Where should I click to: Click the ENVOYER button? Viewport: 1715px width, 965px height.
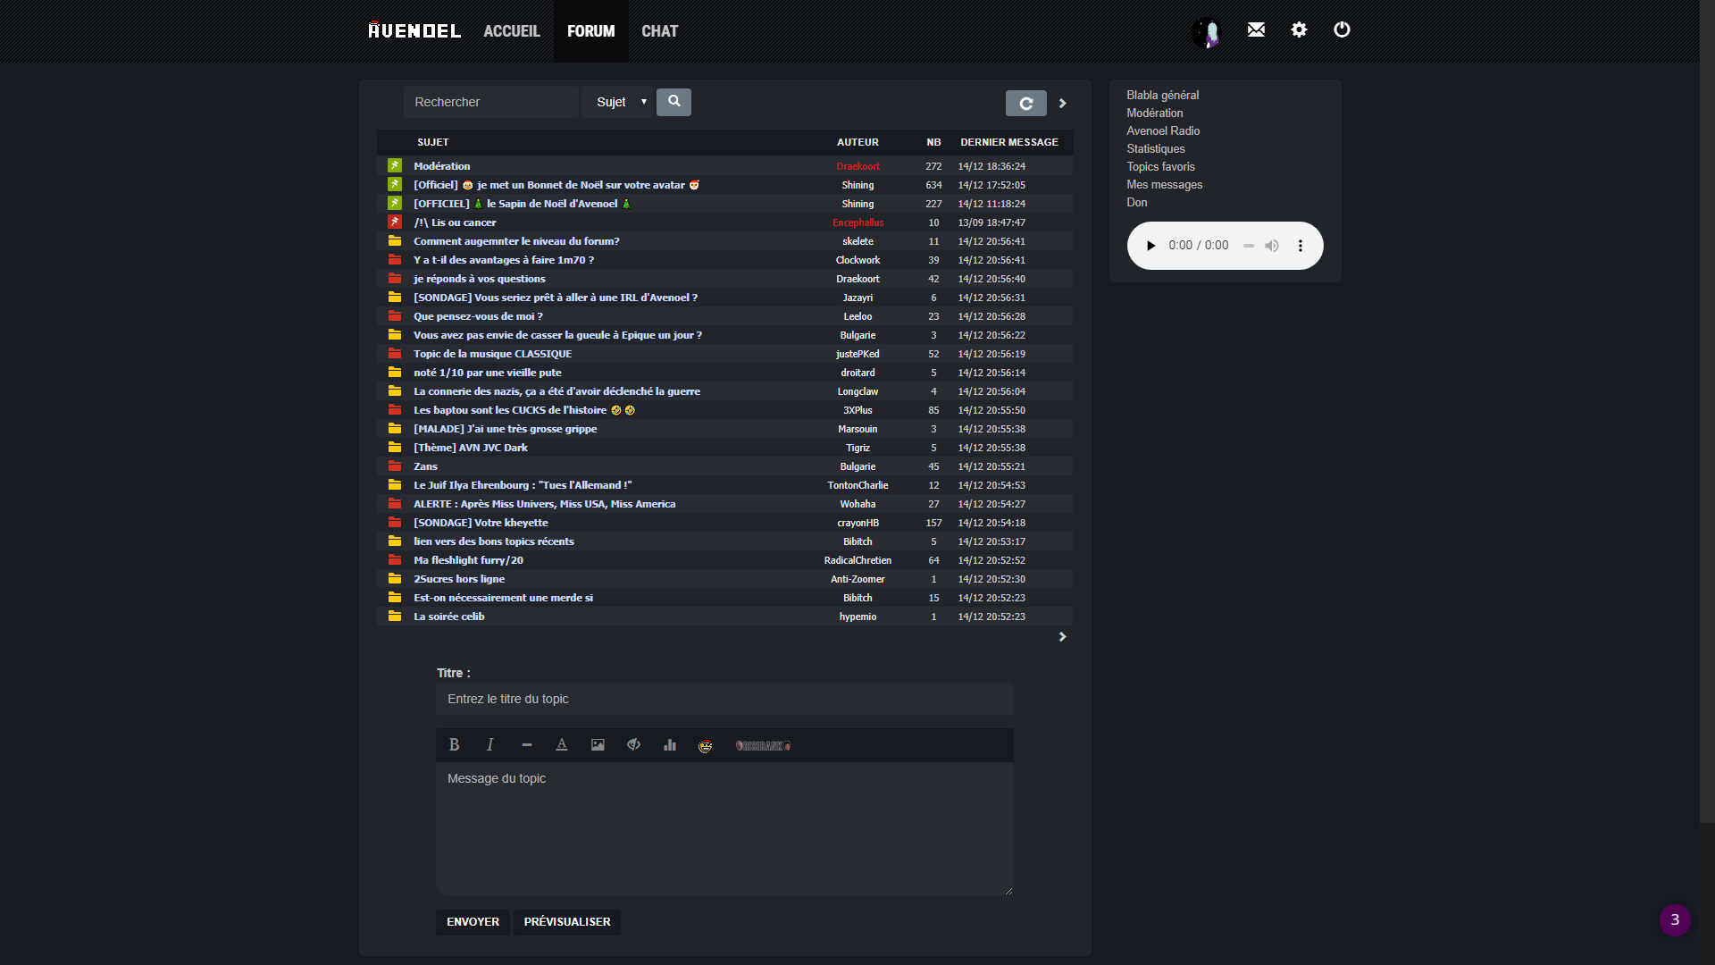point(473,922)
